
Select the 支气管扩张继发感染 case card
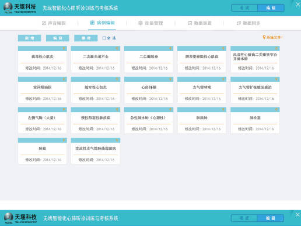[x=255, y=89]
